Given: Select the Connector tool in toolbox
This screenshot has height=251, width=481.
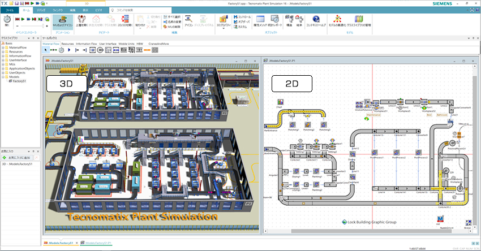Looking at the screenshot, I should pyautogui.click(x=53, y=50).
